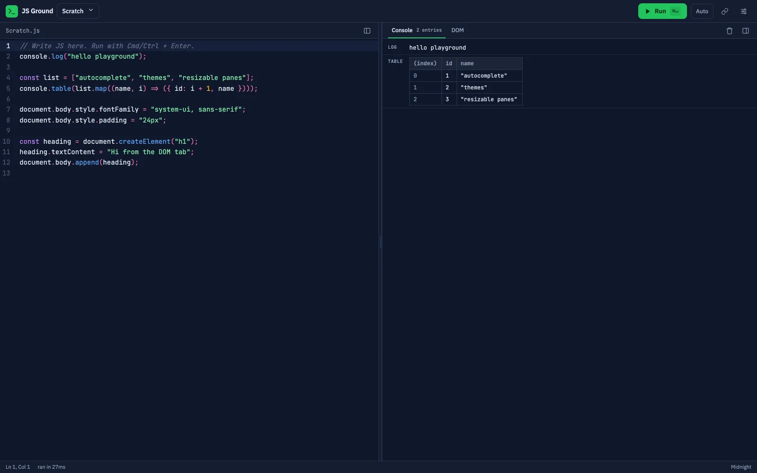Switch to the DOM tab
The height and width of the screenshot is (473, 757).
coord(458,30)
